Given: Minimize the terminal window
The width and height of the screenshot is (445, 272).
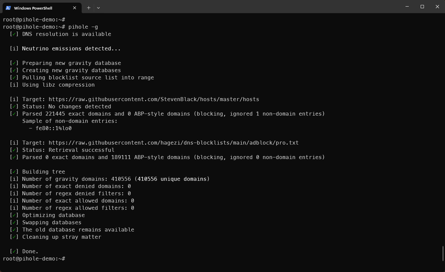Looking at the screenshot, I should tap(407, 7).
